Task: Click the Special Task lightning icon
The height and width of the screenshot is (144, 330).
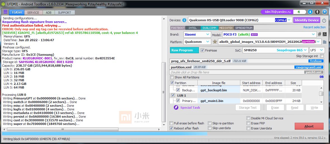Action: coord(176,108)
